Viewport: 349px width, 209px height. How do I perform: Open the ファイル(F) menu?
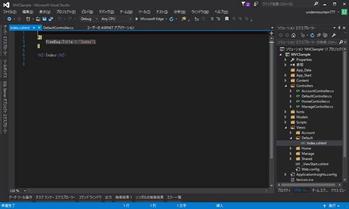[9, 12]
